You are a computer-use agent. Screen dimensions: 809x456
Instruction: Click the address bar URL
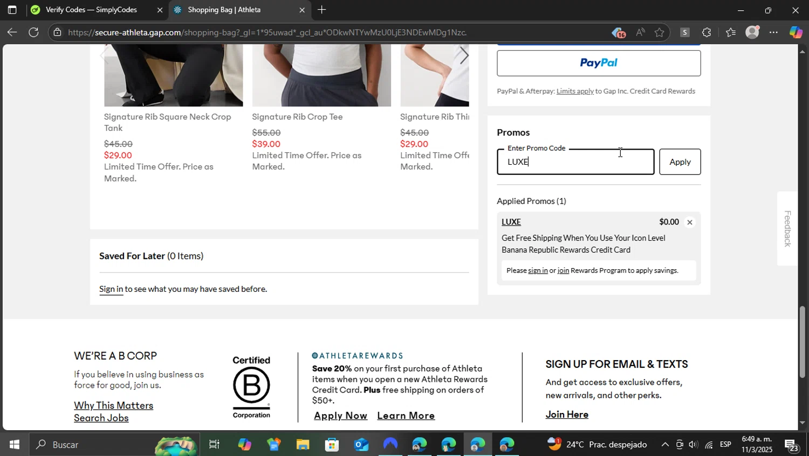[x=268, y=32]
